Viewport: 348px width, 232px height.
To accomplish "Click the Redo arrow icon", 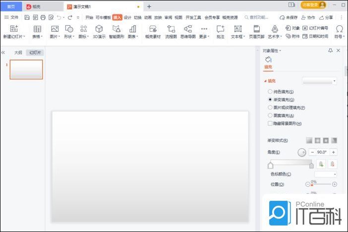I will click(70, 17).
